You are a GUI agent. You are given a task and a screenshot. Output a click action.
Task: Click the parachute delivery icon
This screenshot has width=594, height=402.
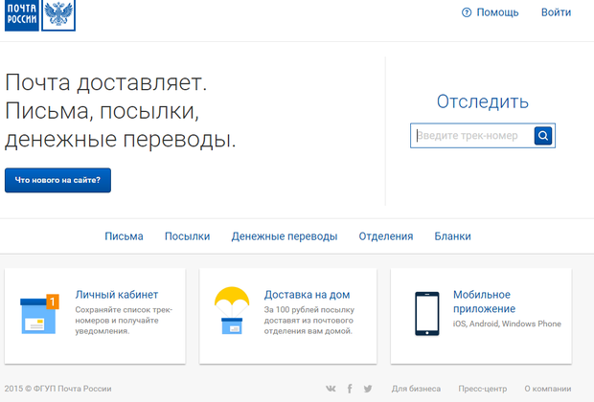(231, 310)
